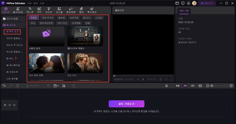Toggle the track lock icon
Image resolution: width=236 pixels, height=124 pixels.
point(5,105)
